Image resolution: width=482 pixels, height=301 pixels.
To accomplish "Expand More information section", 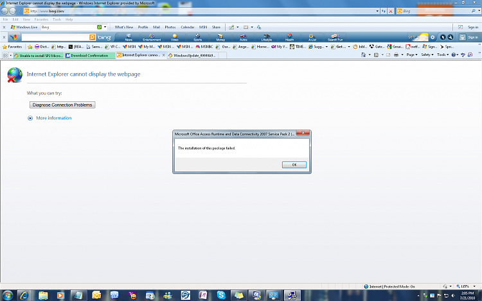I will pos(50,118).
